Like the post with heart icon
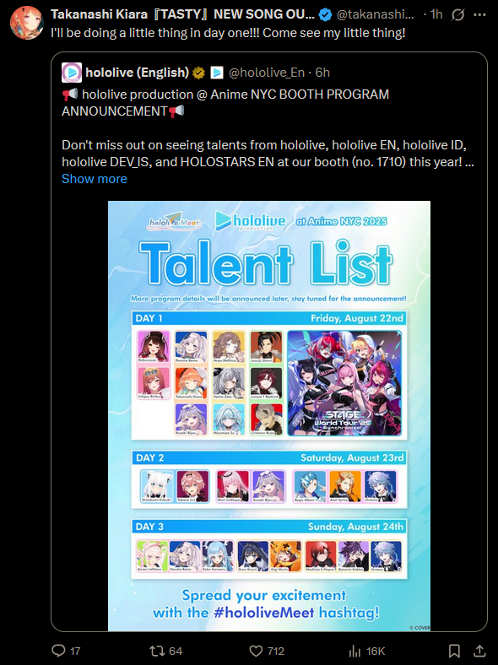 point(256,651)
